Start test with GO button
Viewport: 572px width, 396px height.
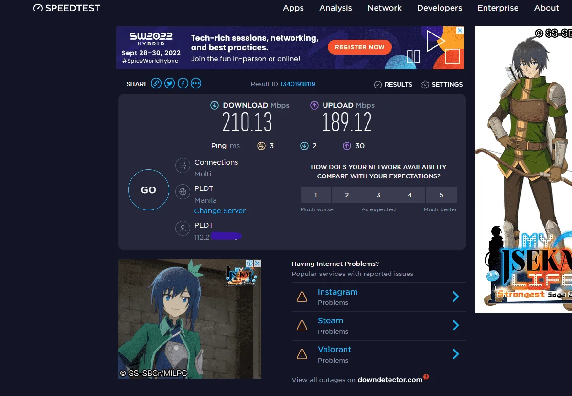[x=149, y=190]
